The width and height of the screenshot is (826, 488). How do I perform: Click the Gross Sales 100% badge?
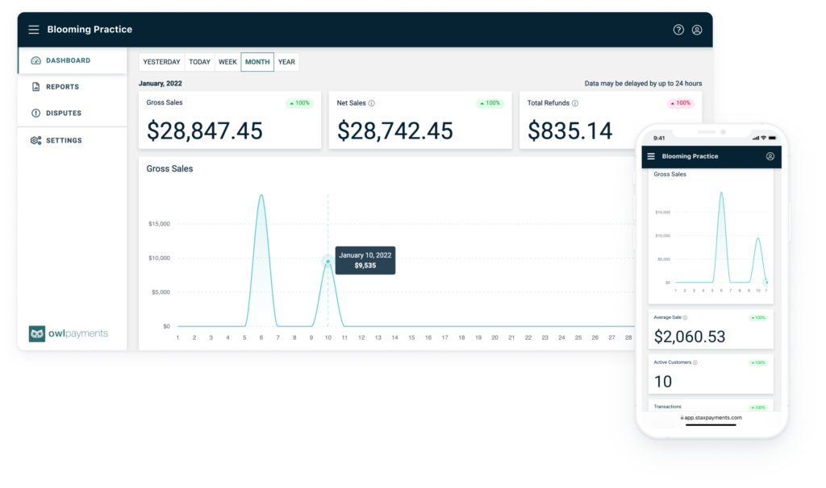coord(300,103)
